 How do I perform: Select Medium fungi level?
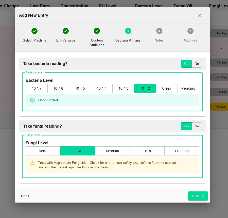pyautogui.click(x=112, y=151)
